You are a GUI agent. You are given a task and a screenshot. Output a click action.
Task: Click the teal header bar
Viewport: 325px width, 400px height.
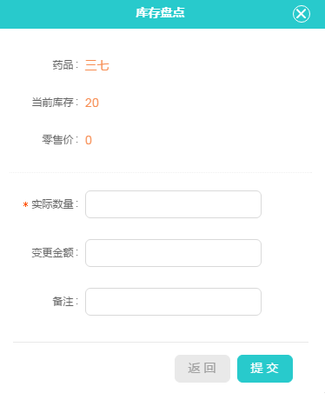(x=162, y=14)
